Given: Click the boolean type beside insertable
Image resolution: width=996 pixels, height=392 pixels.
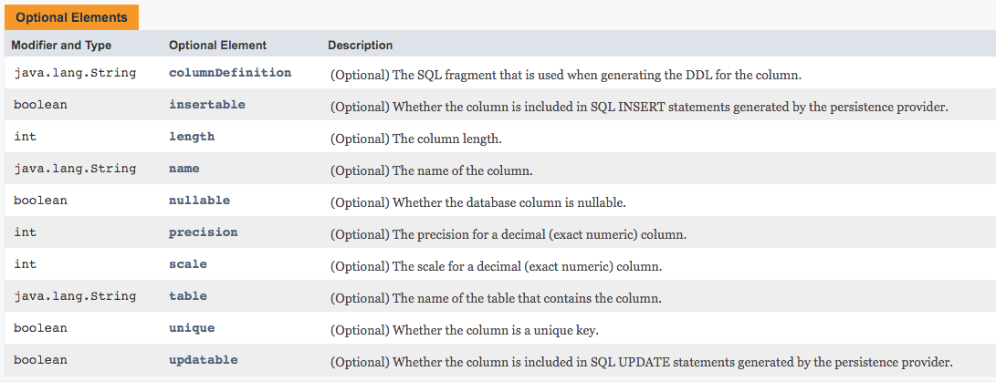Looking at the screenshot, I should coord(40,105).
